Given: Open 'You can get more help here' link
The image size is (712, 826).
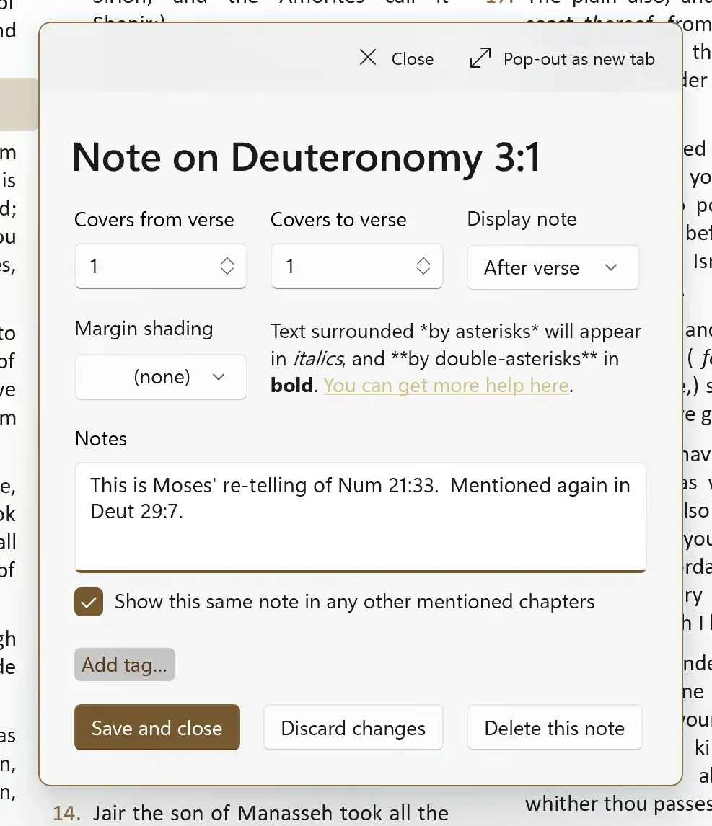Looking at the screenshot, I should coord(447,386).
